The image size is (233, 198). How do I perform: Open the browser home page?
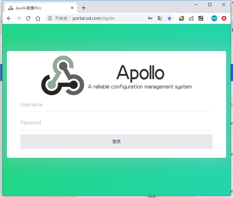[38, 18]
